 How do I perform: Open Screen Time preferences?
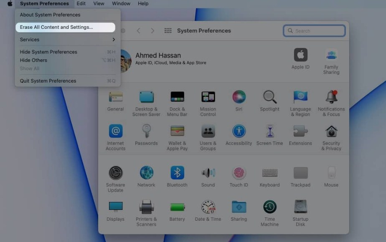269,135
